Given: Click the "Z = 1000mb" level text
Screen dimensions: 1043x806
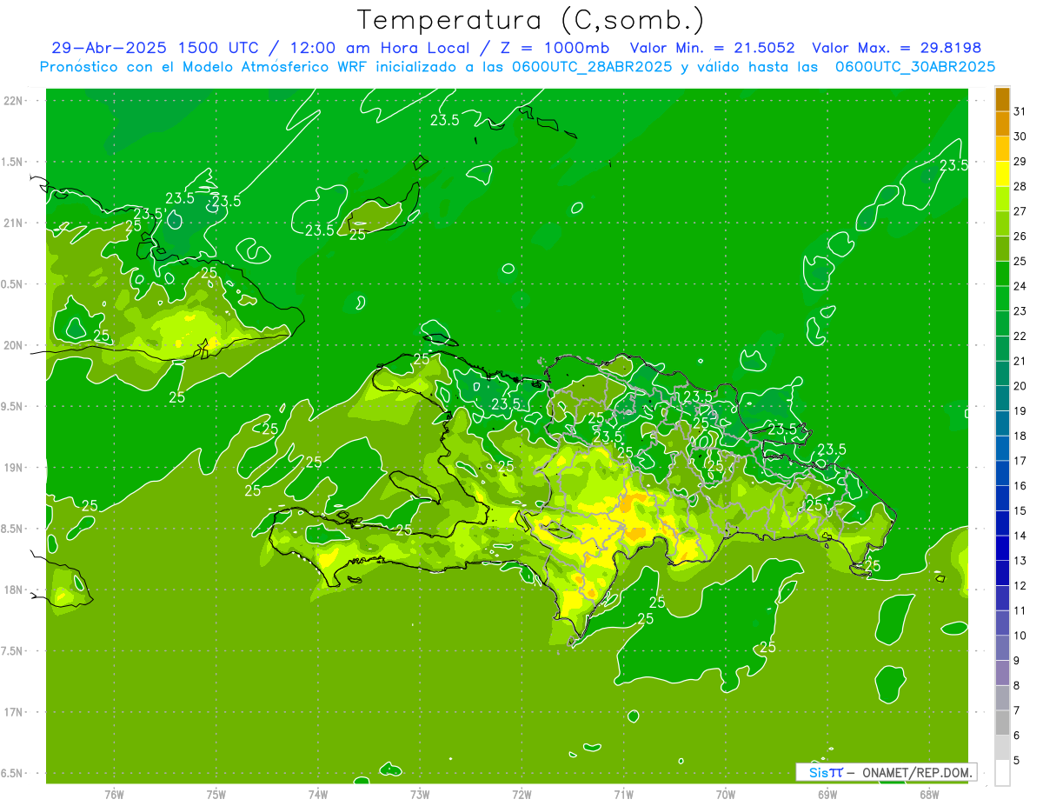Looking at the screenshot, I should click(x=555, y=48).
